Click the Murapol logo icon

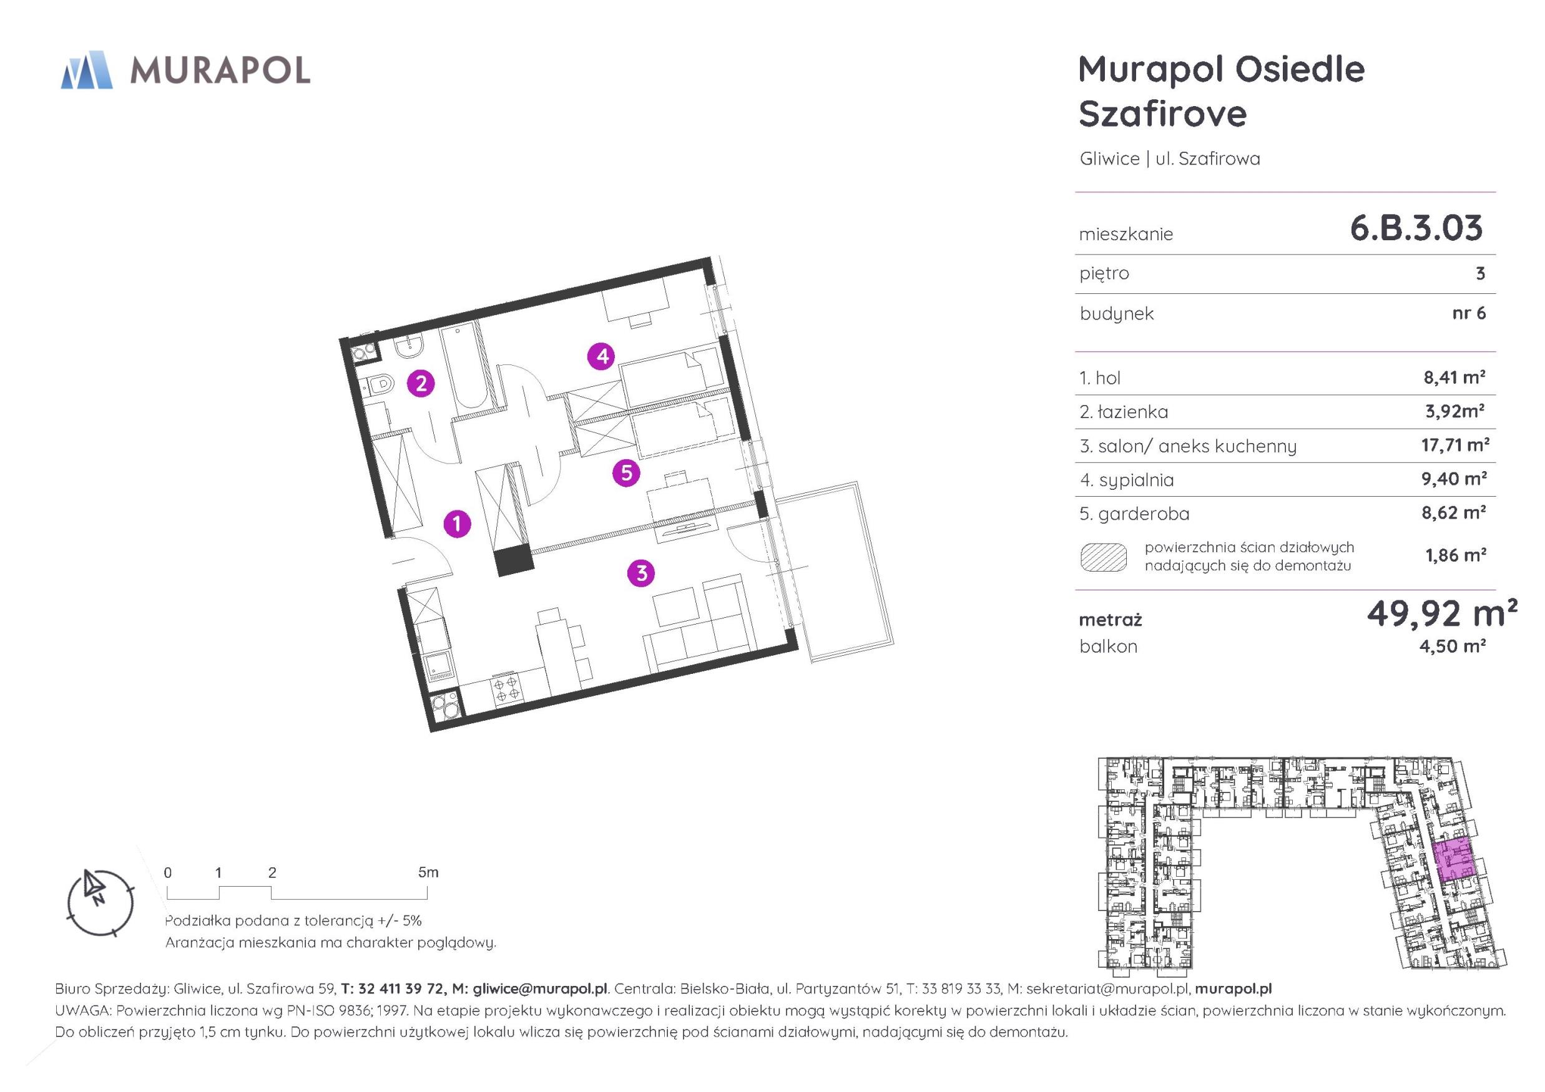[87, 70]
